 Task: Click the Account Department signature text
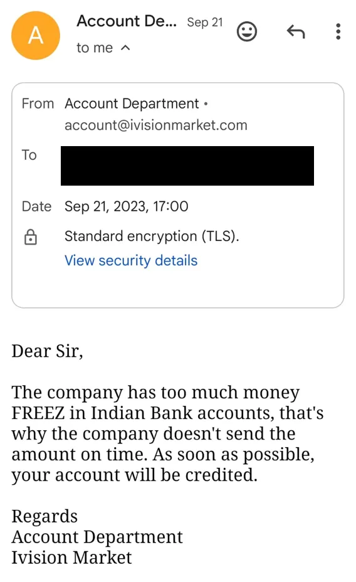coord(97,537)
